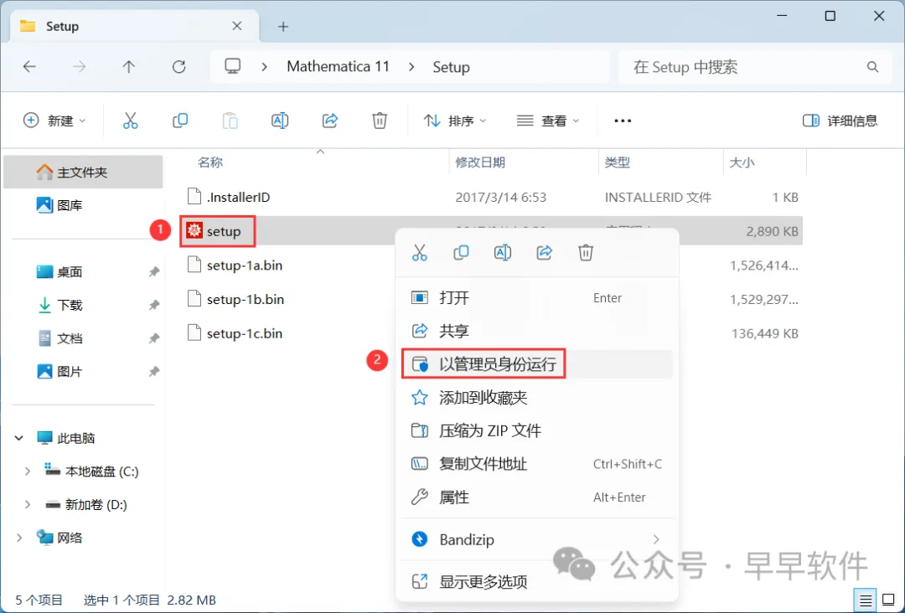Viewport: 905px width, 613px height.
Task: Expand the 网络 tree node
Action: [19, 538]
